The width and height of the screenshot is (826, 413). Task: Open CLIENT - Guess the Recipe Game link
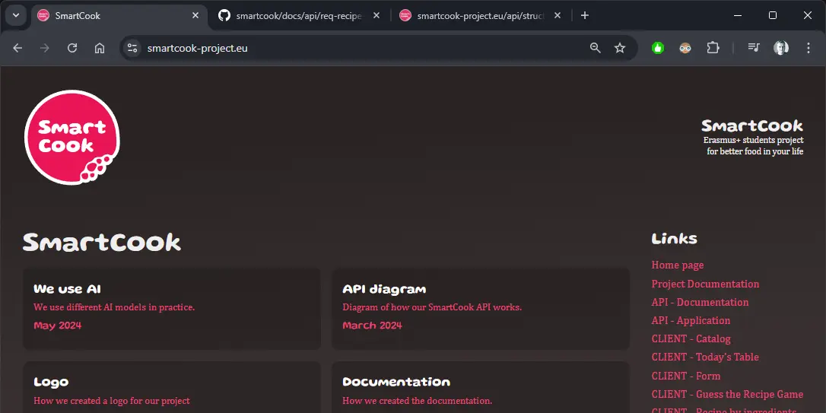tap(727, 395)
